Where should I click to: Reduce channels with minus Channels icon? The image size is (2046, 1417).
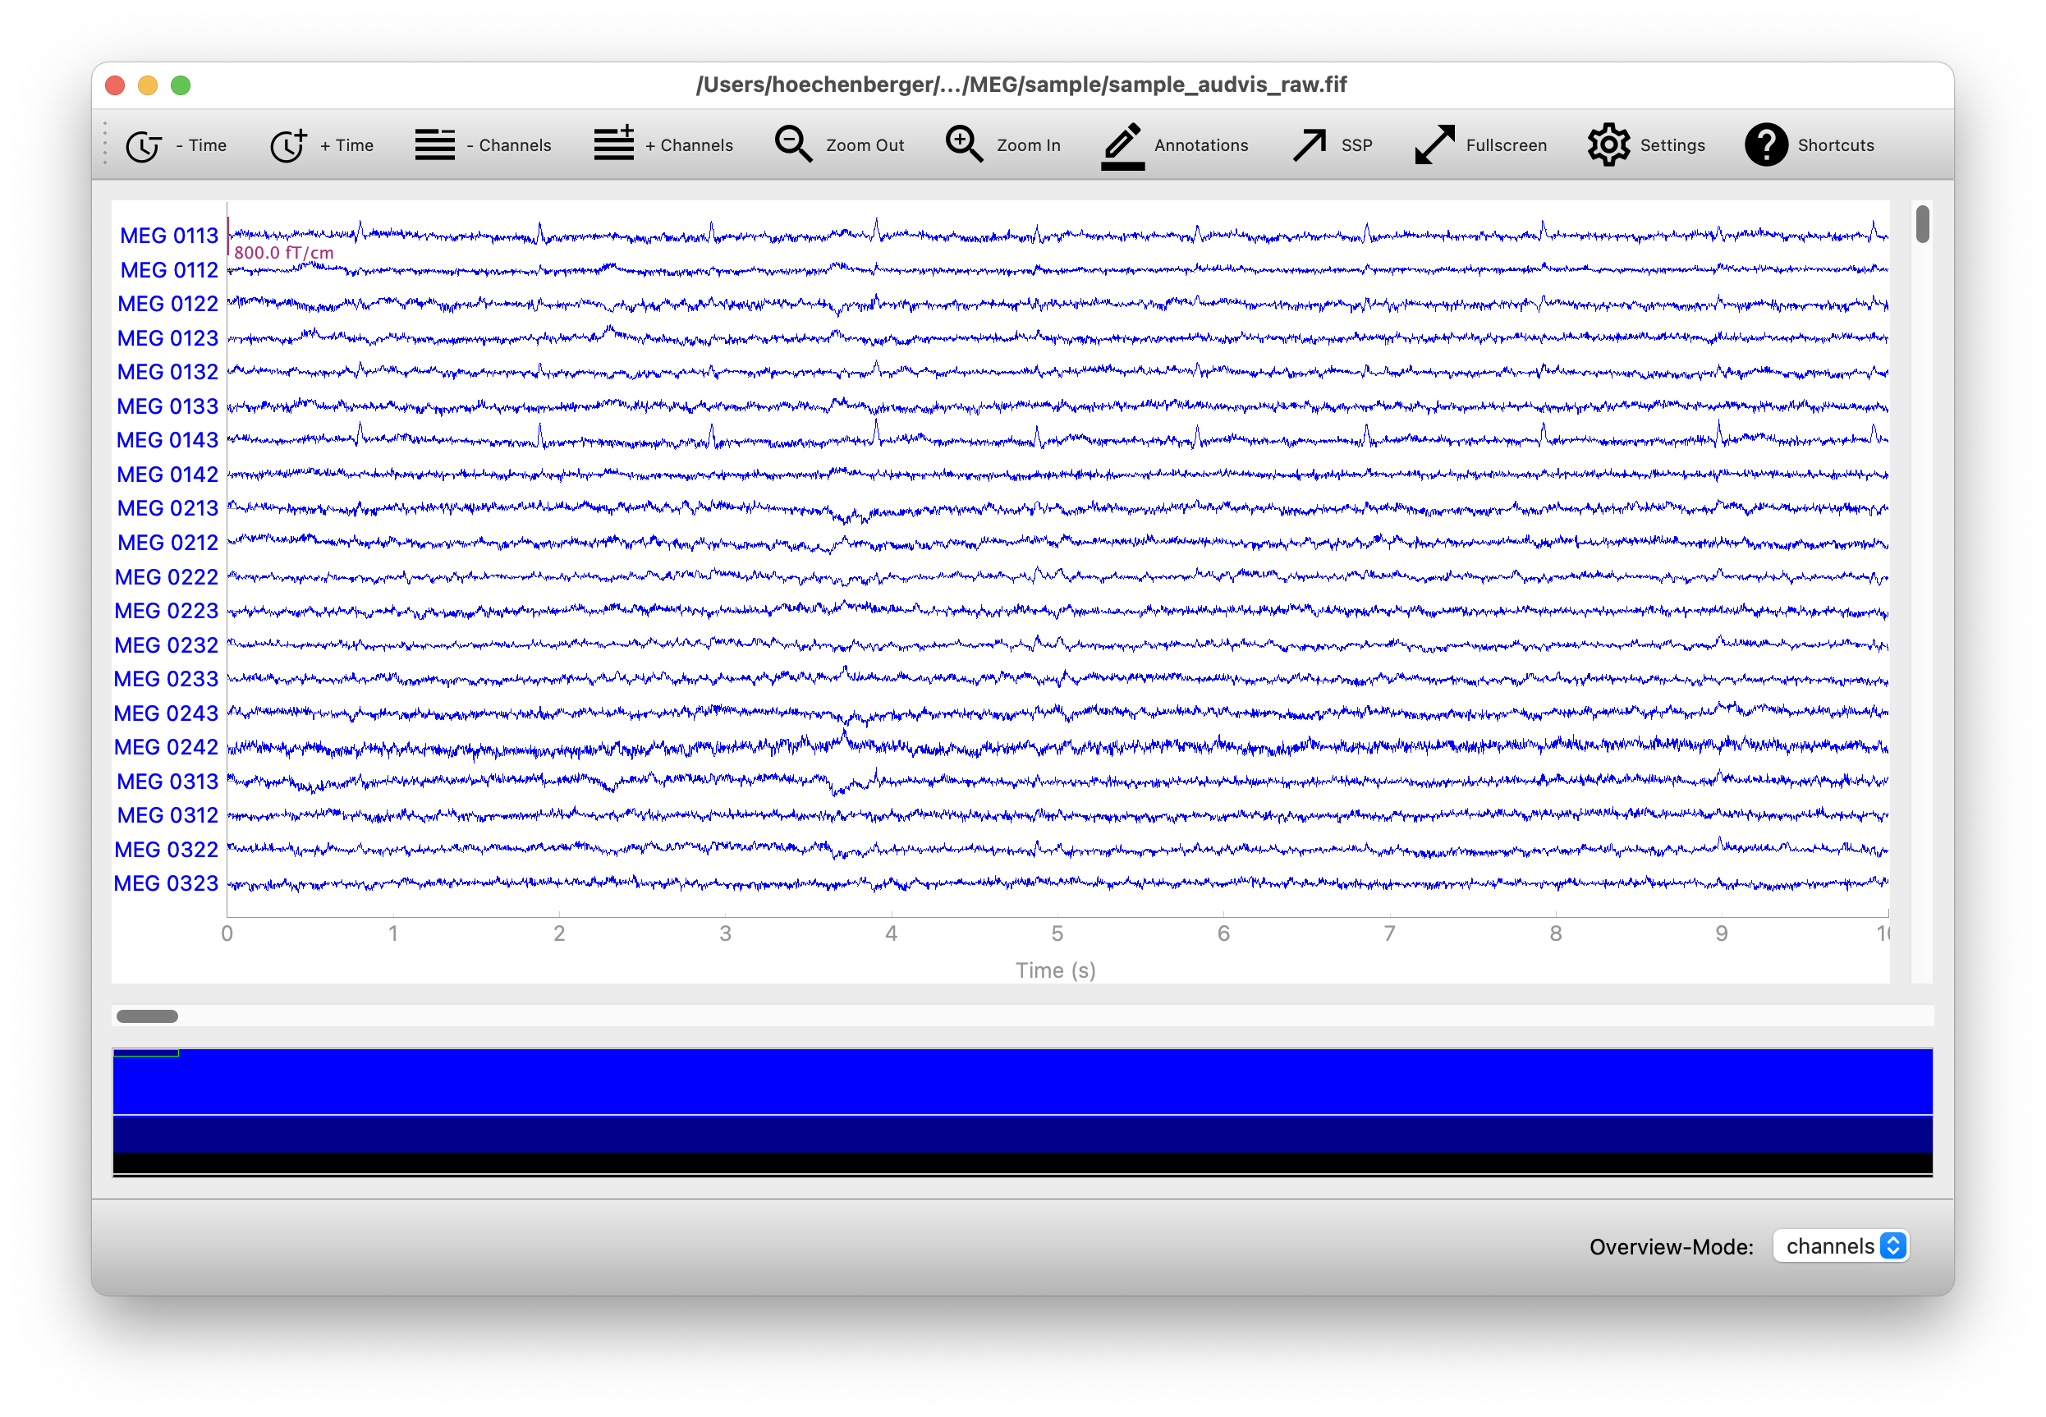pyautogui.click(x=435, y=145)
